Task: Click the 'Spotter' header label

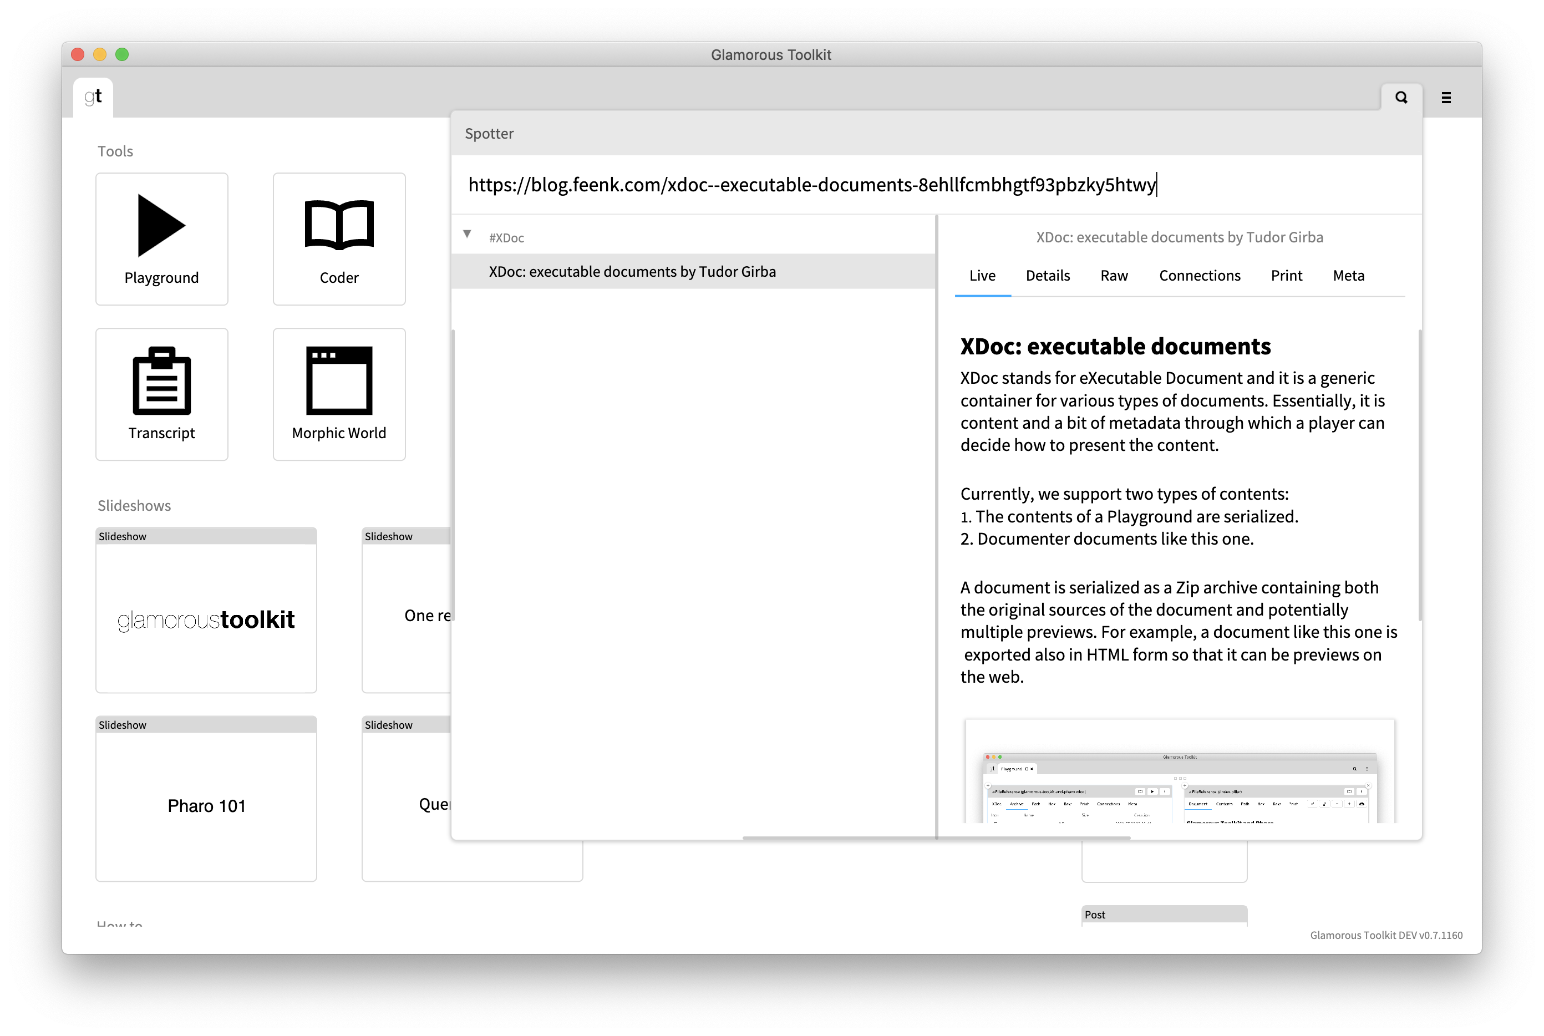Action: point(489,134)
